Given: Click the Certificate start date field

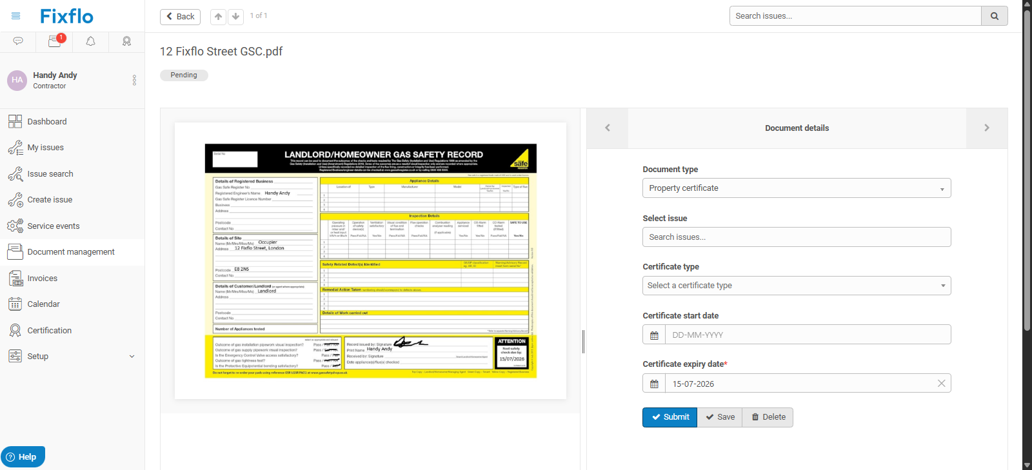Looking at the screenshot, I should click(x=808, y=335).
